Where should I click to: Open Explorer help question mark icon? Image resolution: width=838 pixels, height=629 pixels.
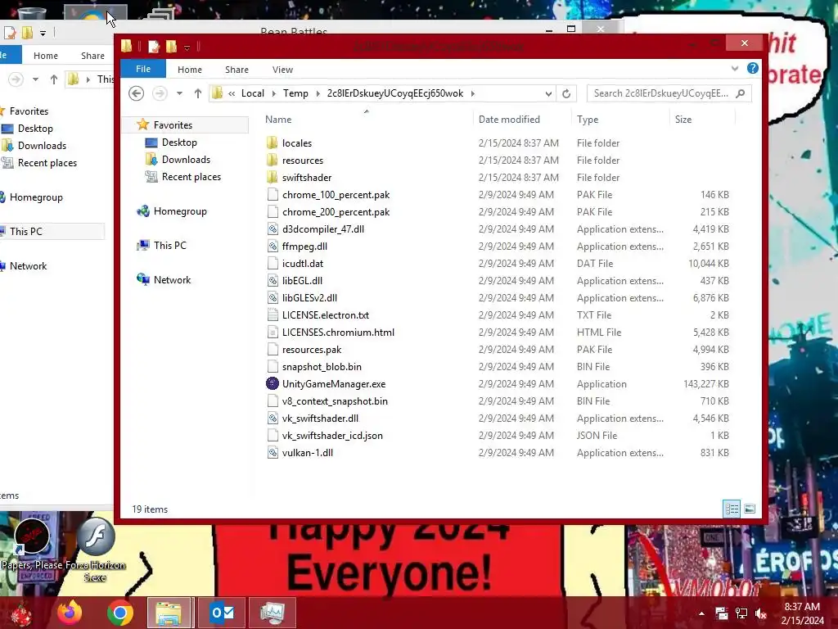(x=753, y=69)
